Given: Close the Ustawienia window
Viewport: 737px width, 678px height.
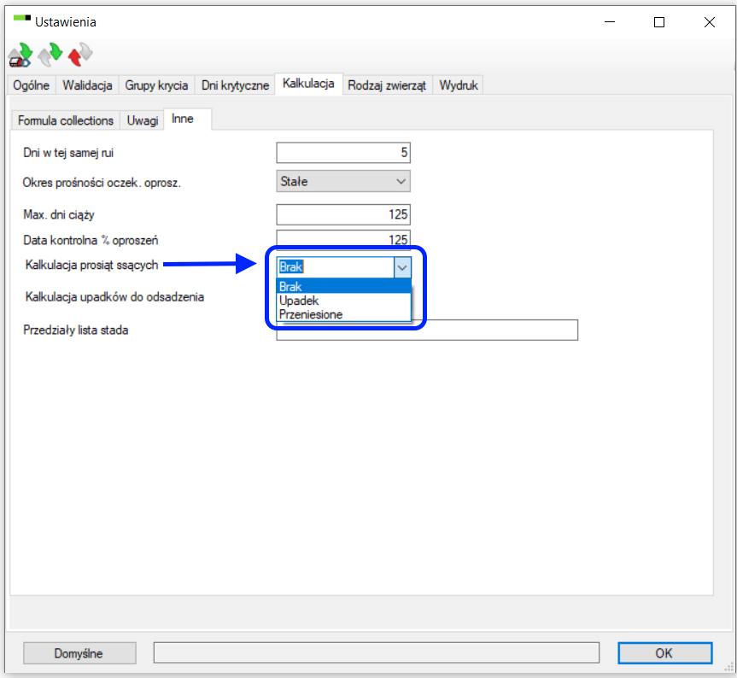Looking at the screenshot, I should 710,22.
